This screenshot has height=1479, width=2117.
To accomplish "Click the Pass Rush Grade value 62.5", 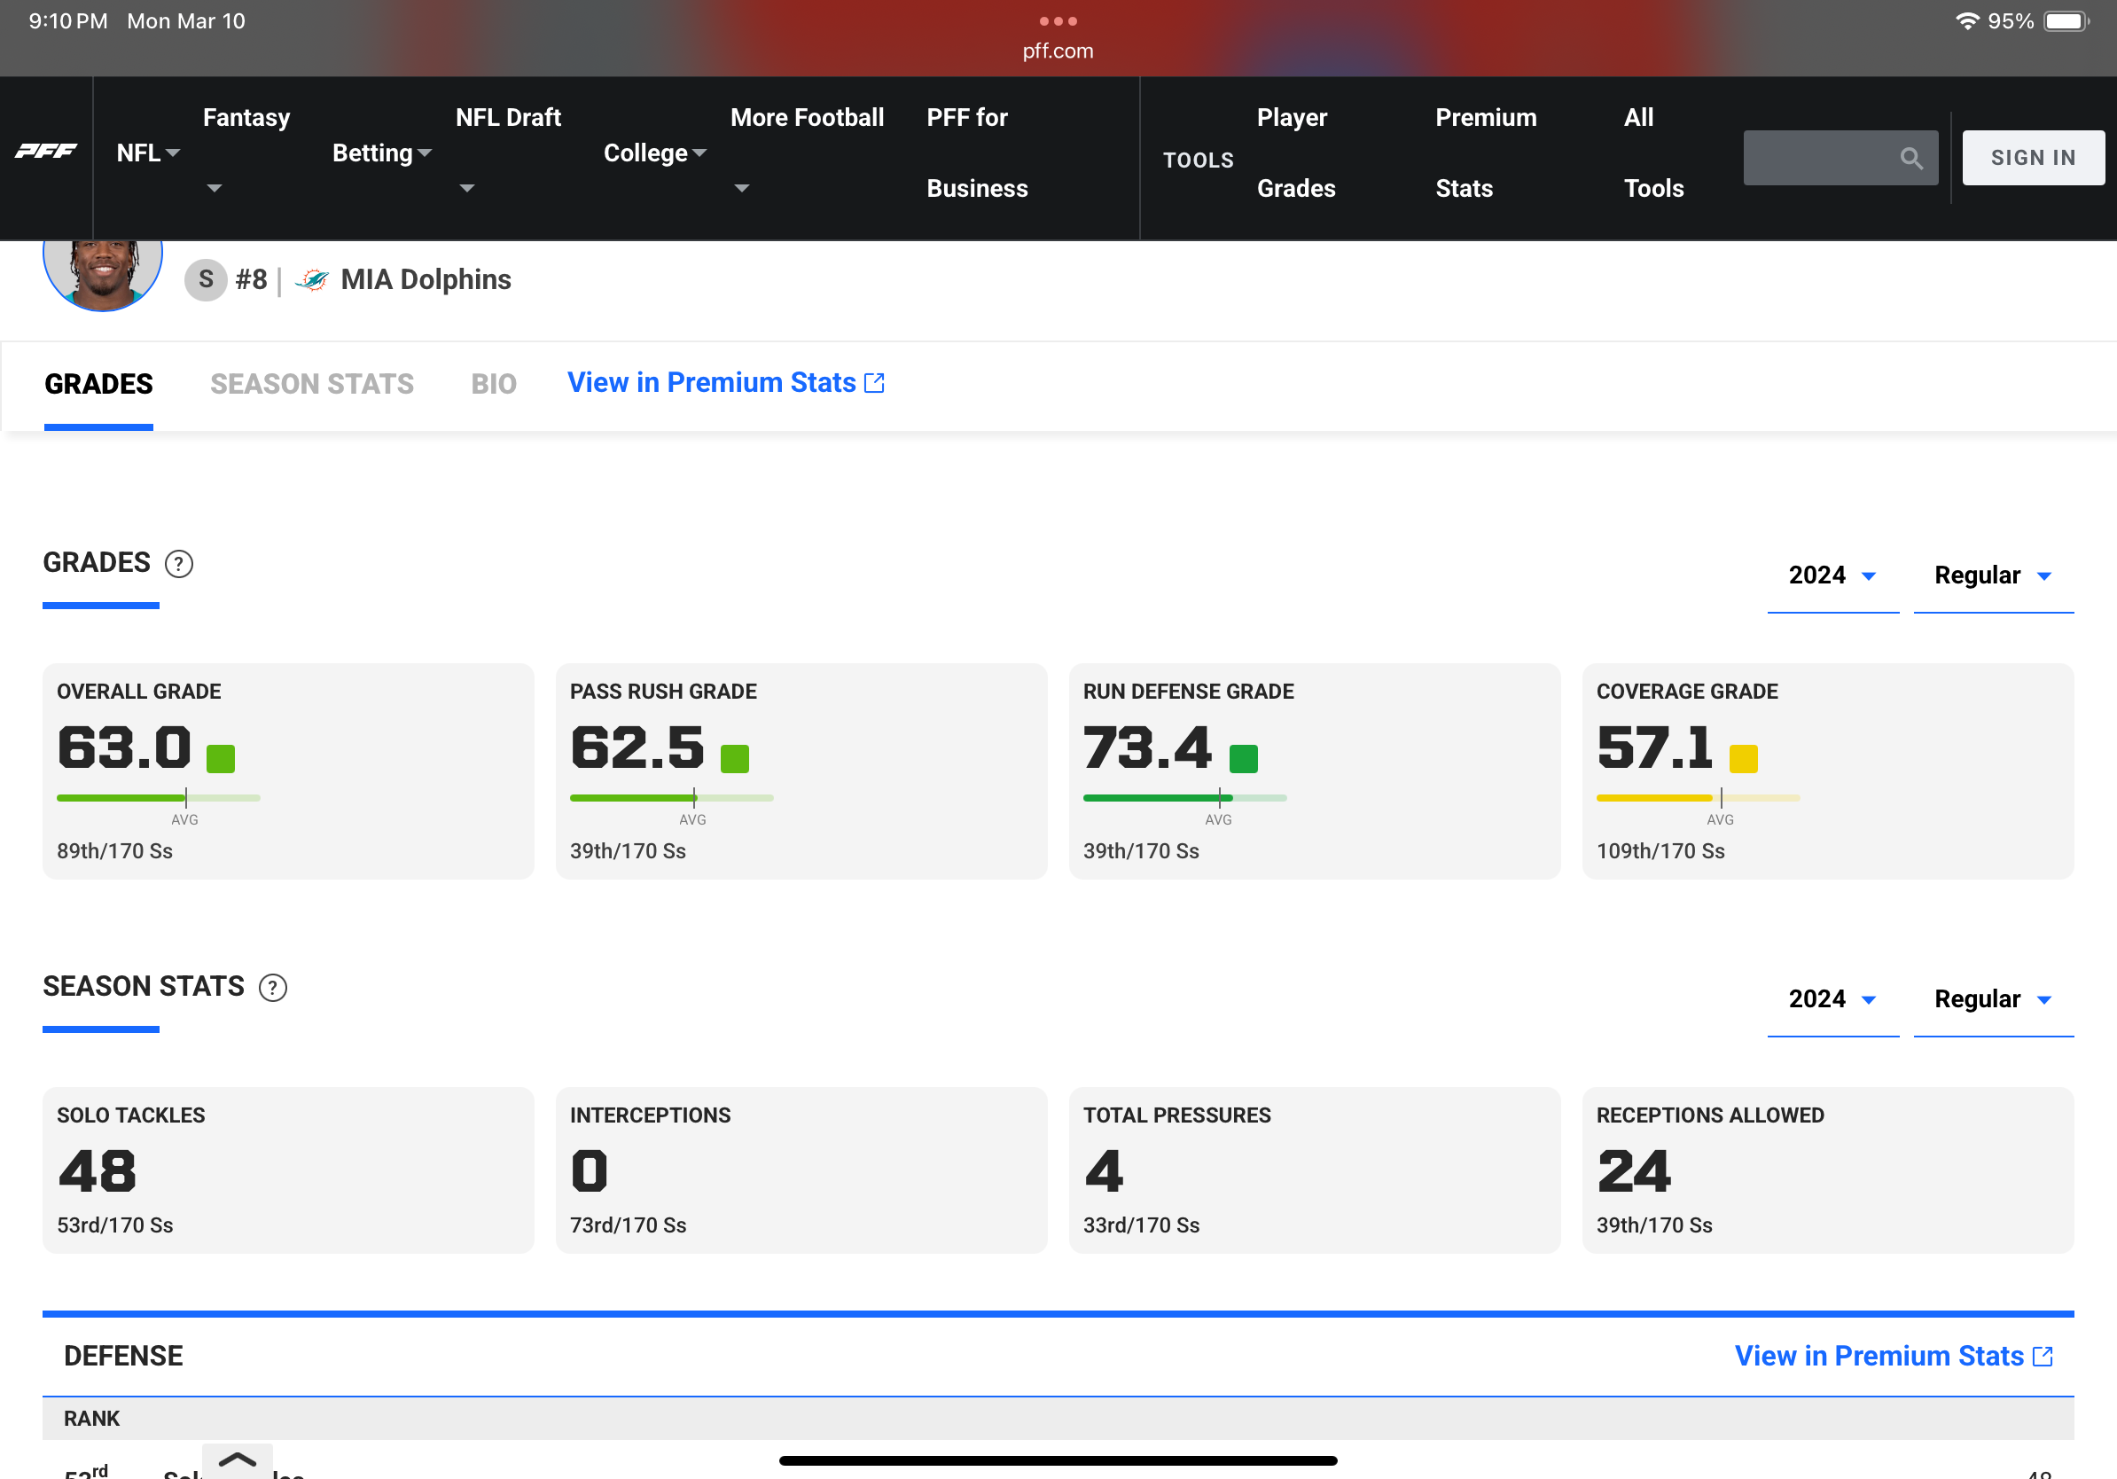I will (x=638, y=747).
